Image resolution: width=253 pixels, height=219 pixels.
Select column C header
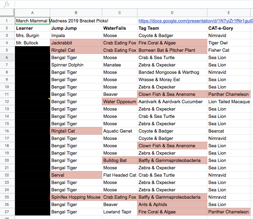(120, 13)
